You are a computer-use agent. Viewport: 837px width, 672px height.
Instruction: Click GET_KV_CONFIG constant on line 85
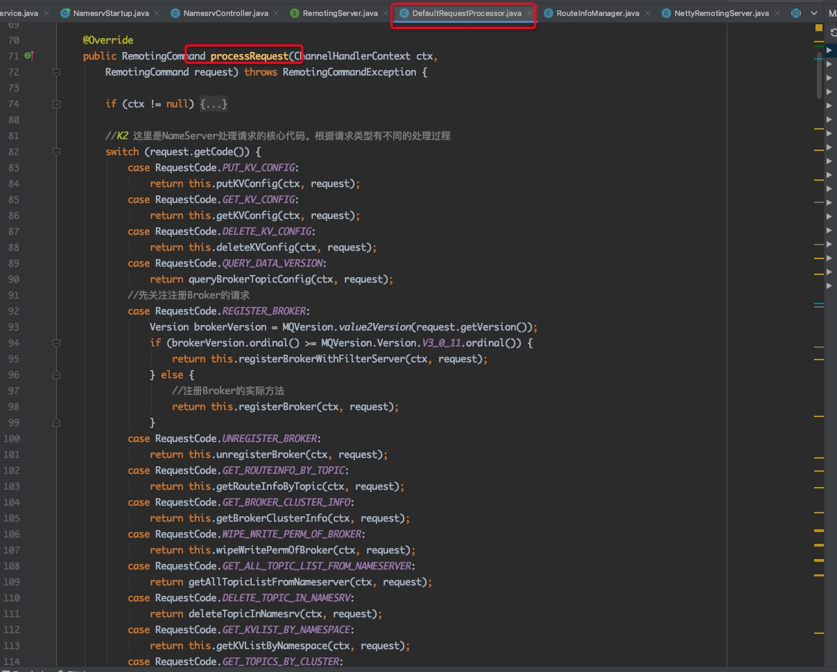[259, 200]
